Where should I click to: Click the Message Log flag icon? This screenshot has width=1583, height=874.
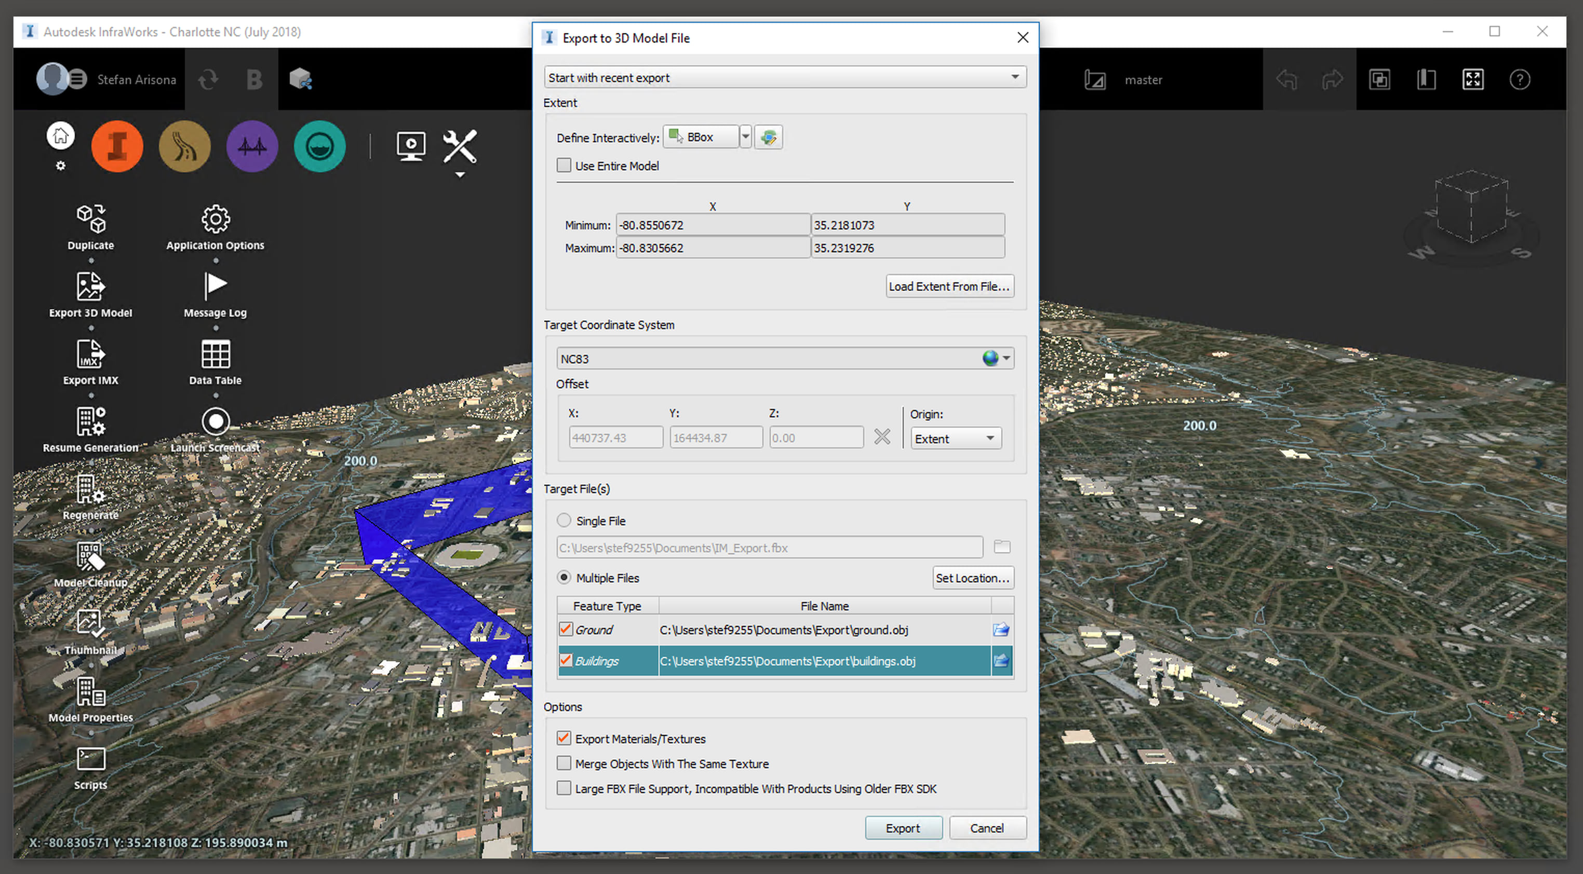click(x=215, y=285)
